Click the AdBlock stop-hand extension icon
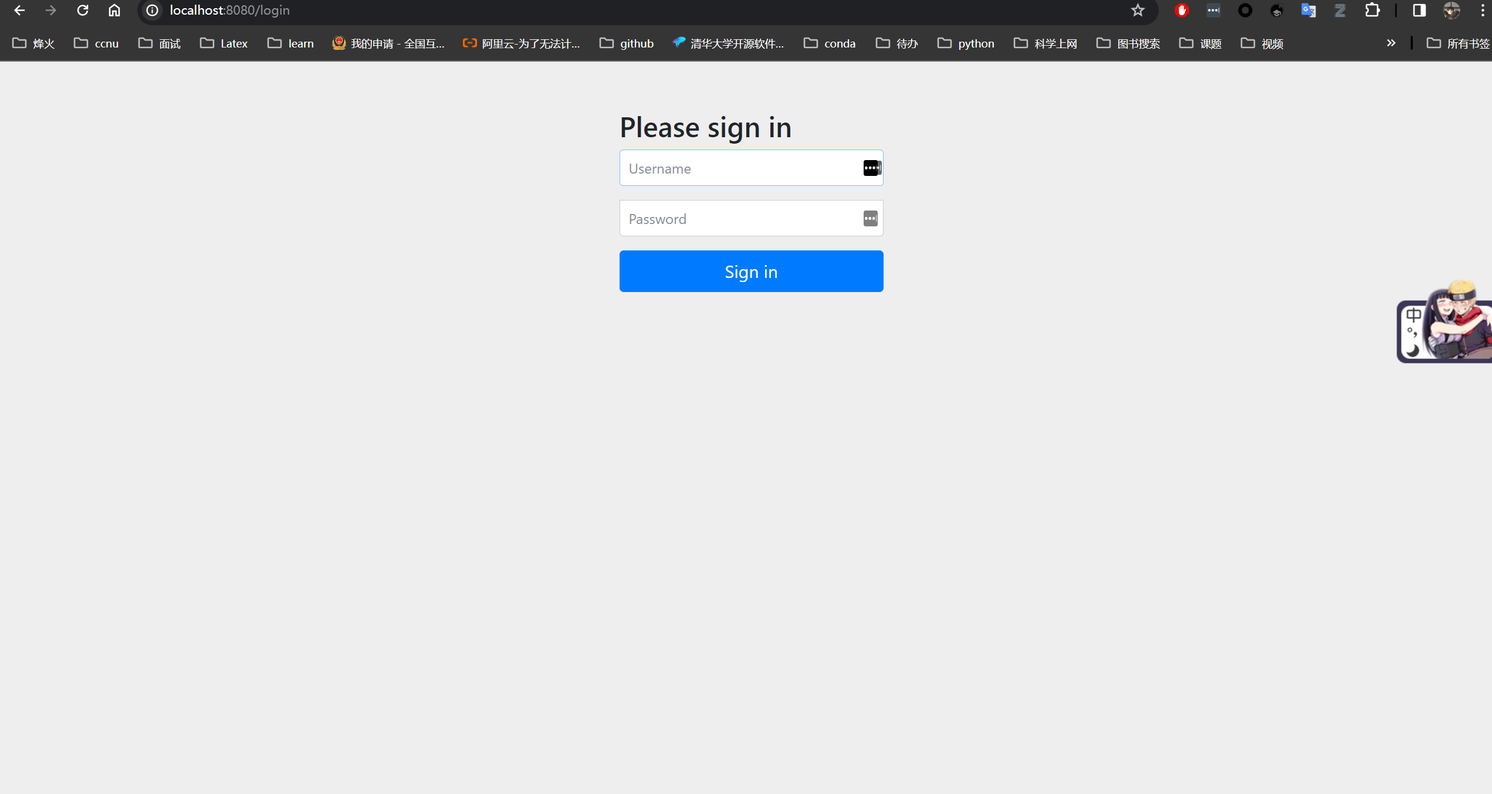 click(1182, 10)
